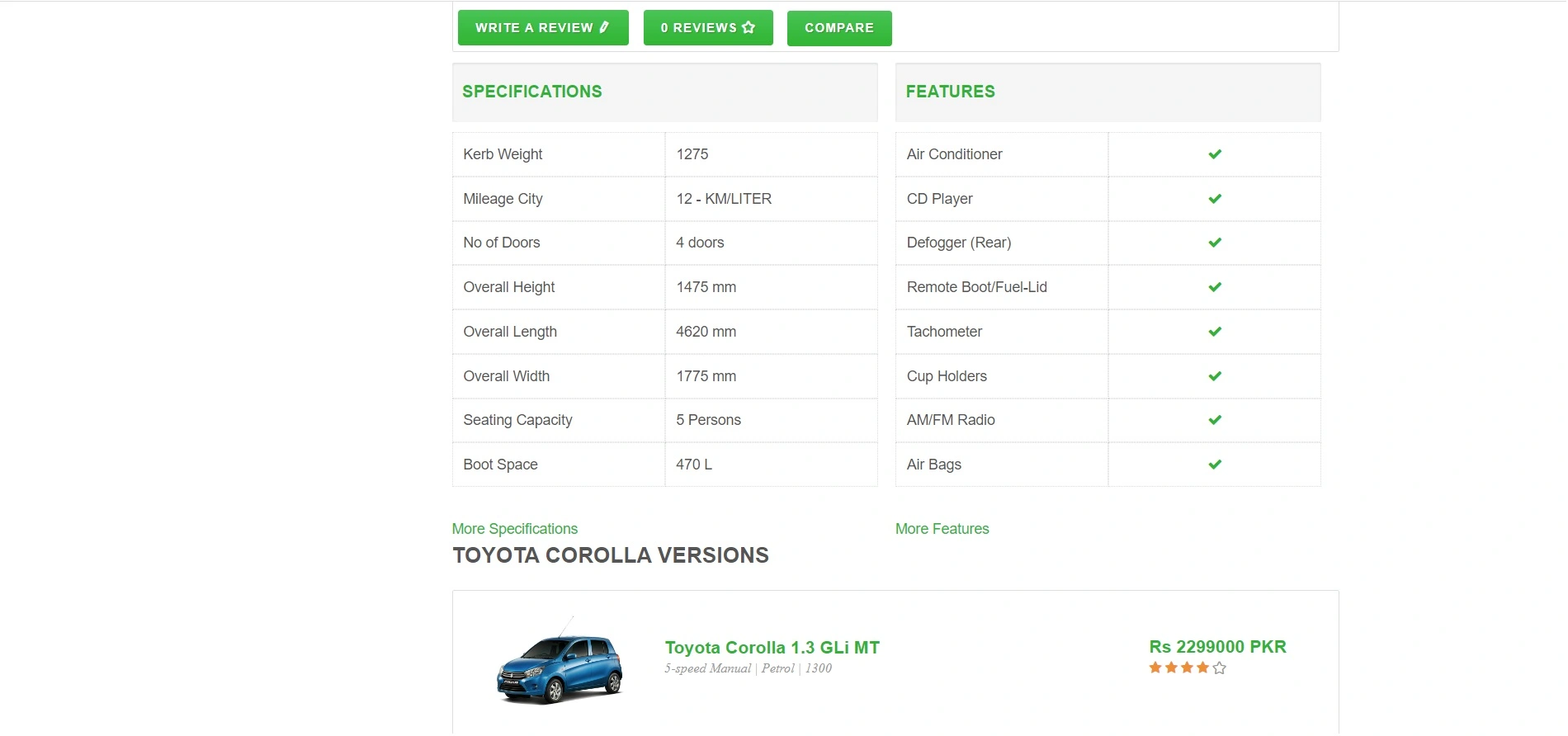The image size is (1568, 736).
Task: Click the Air Conditioner checkmark icon
Action: [1215, 154]
